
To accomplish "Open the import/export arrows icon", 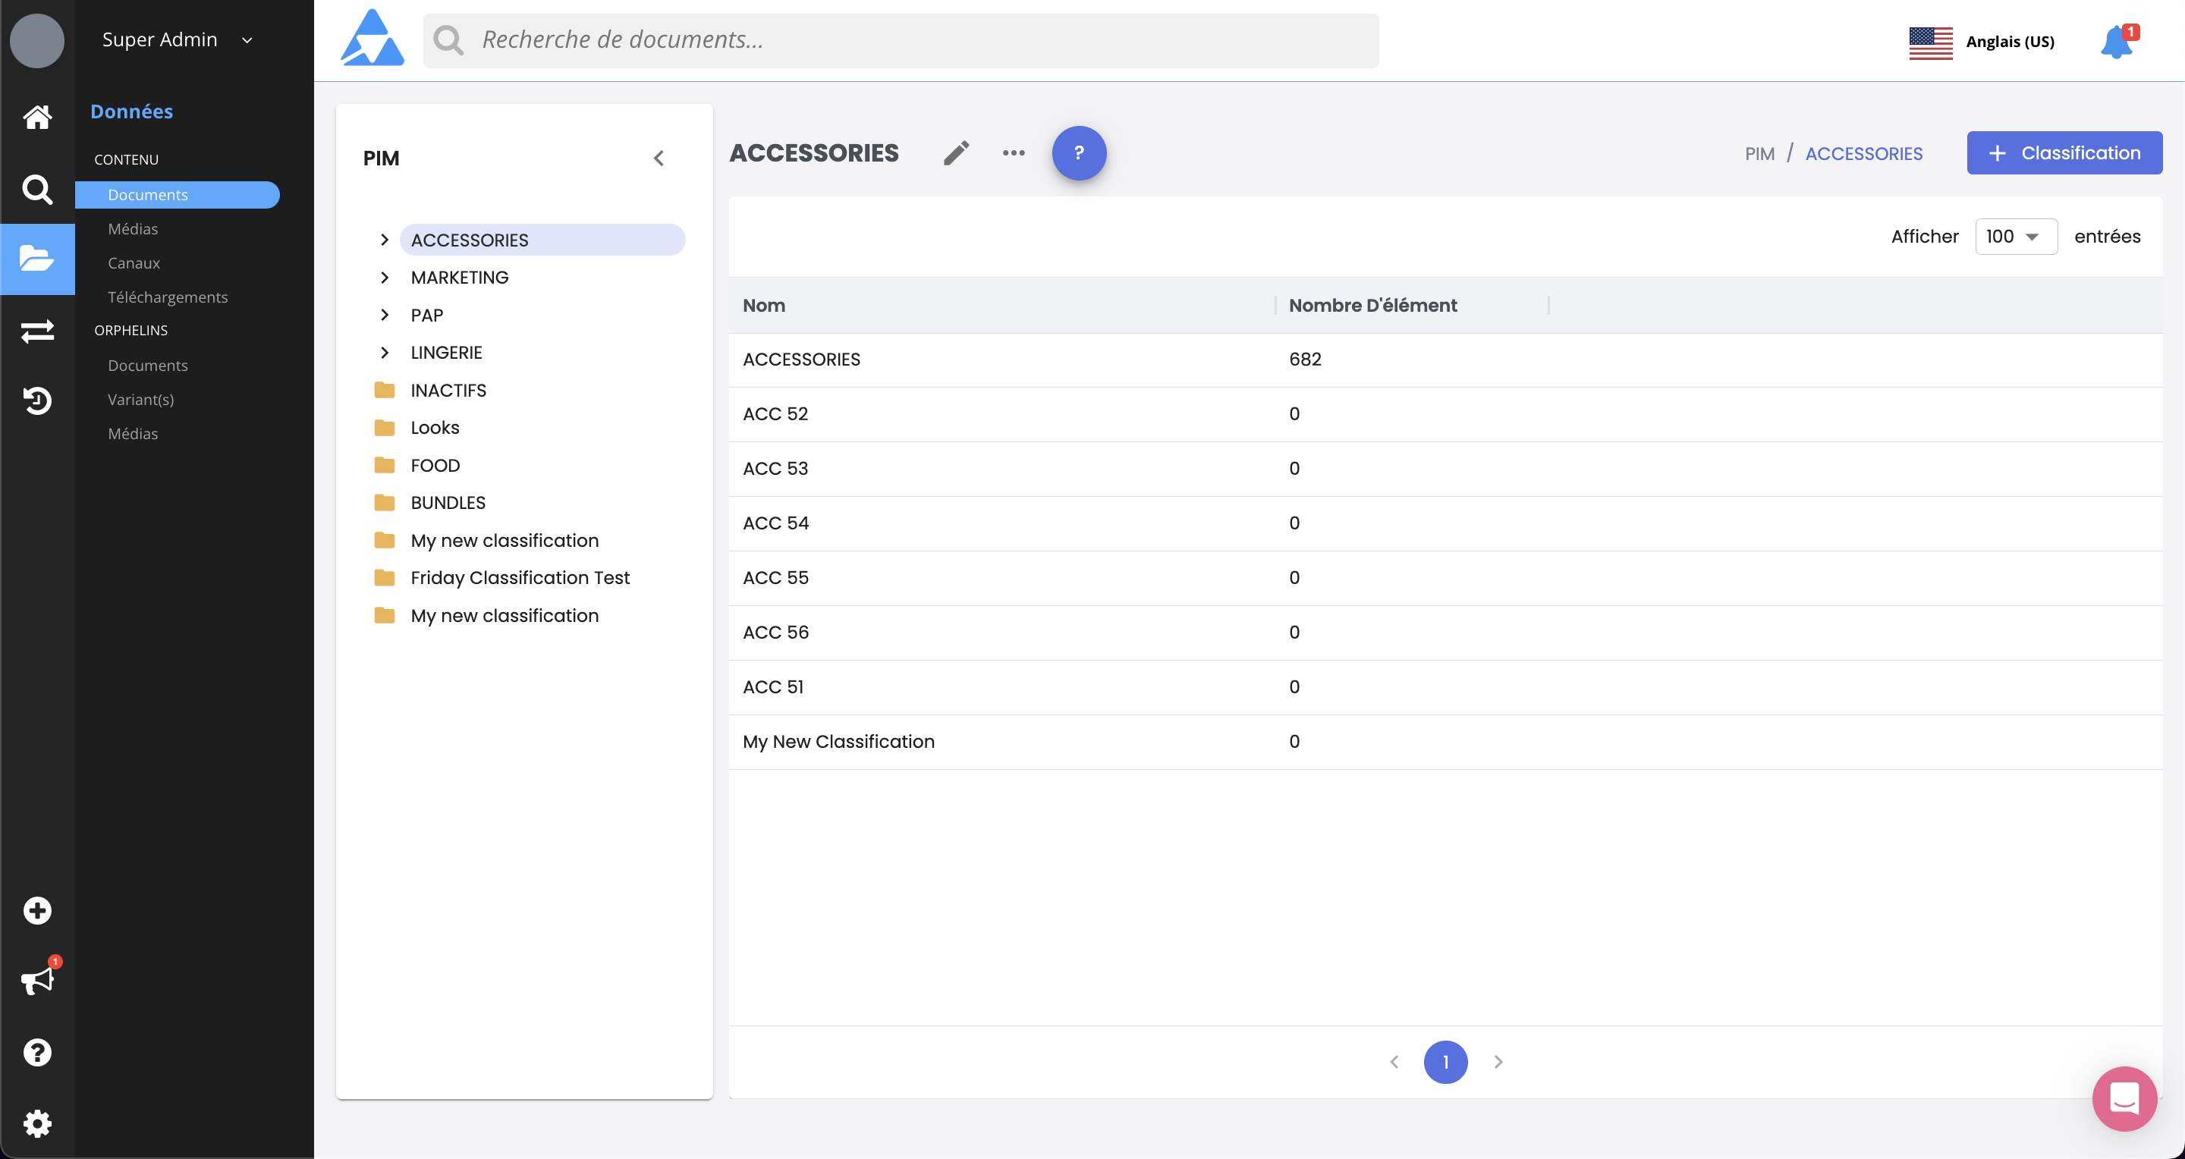I will coord(37,331).
